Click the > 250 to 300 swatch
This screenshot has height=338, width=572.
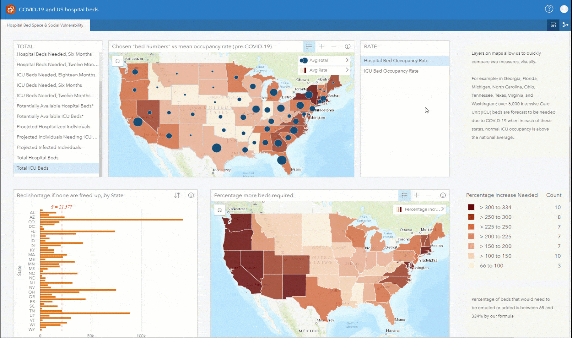(471, 217)
